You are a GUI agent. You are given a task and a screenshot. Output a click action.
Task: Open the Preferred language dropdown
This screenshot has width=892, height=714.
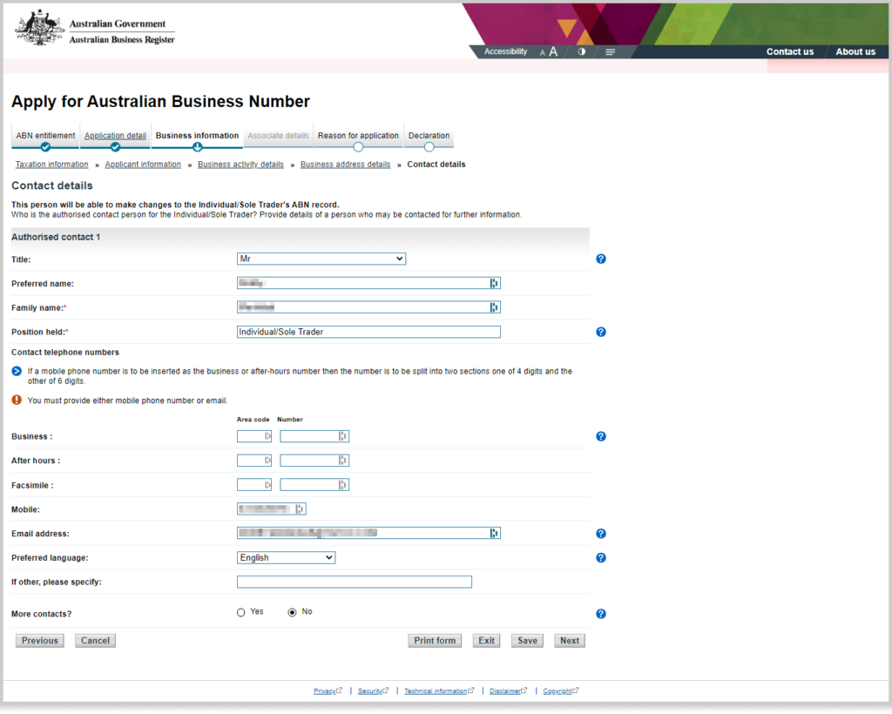coord(286,557)
